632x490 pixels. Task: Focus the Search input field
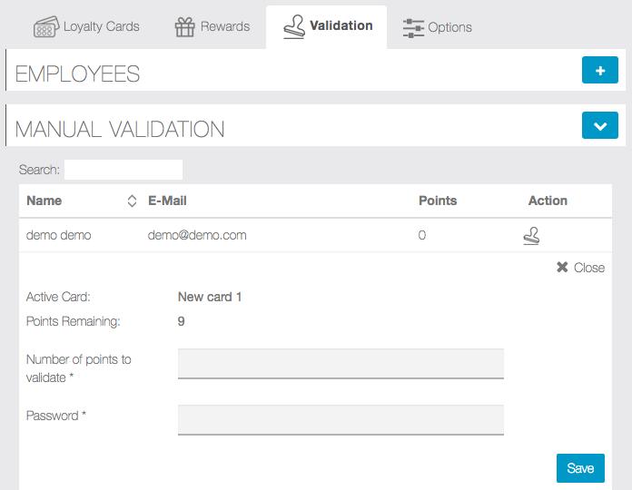coord(123,170)
